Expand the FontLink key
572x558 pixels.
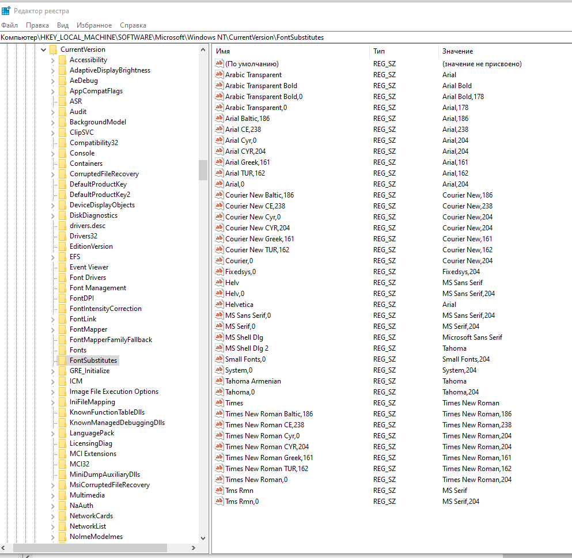(x=53, y=319)
